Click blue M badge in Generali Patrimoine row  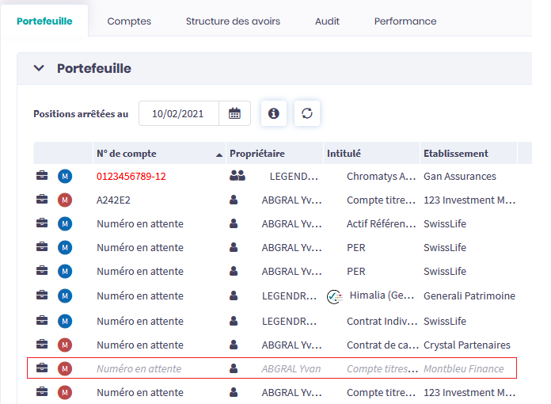pos(65,296)
